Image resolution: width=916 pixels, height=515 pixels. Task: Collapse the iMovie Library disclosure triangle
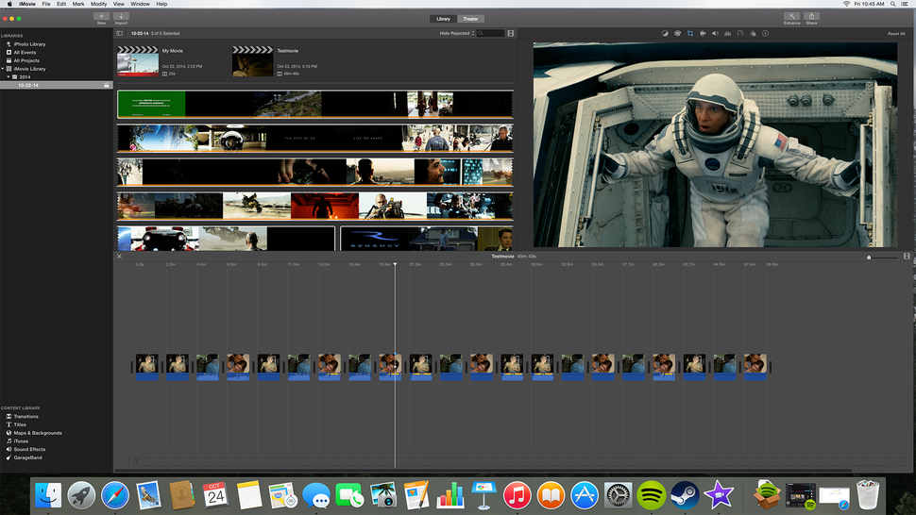click(x=3, y=69)
